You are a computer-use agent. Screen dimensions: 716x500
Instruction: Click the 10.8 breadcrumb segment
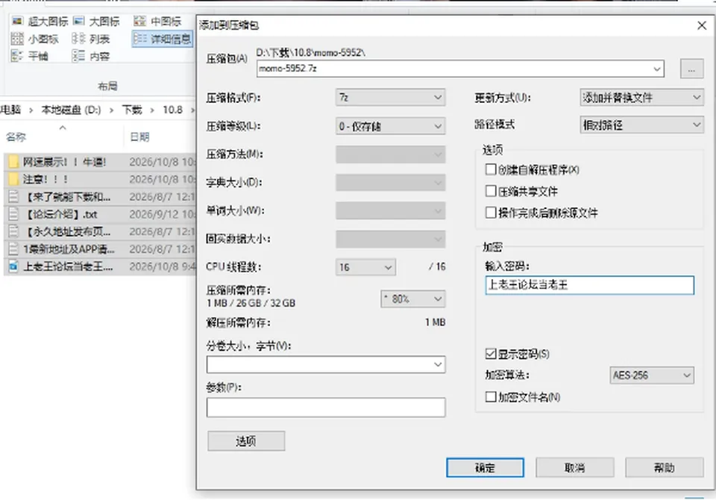[x=172, y=110]
